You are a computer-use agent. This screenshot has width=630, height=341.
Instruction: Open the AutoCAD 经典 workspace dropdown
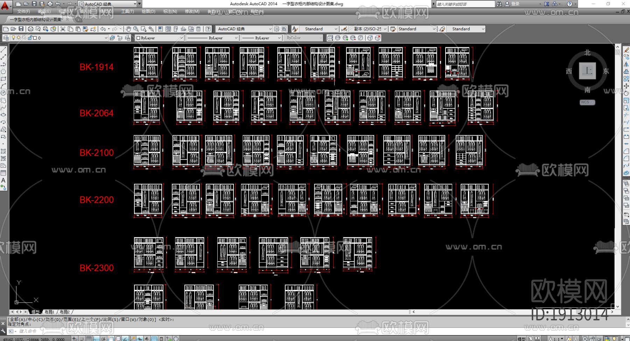coord(244,29)
